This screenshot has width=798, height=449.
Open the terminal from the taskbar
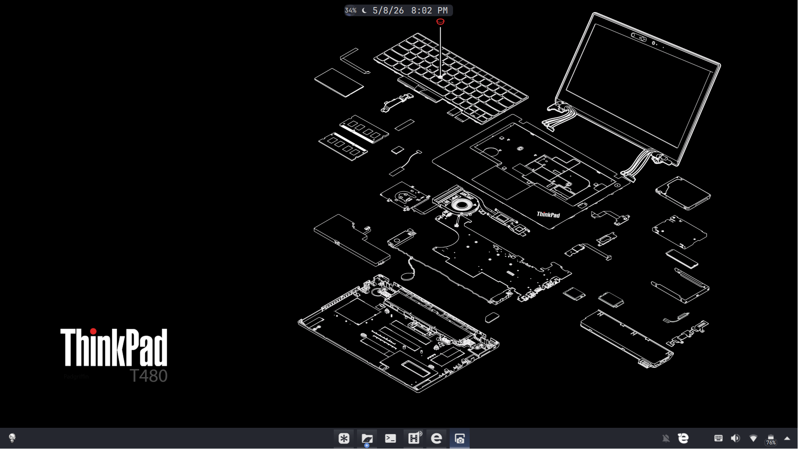pyautogui.click(x=390, y=438)
